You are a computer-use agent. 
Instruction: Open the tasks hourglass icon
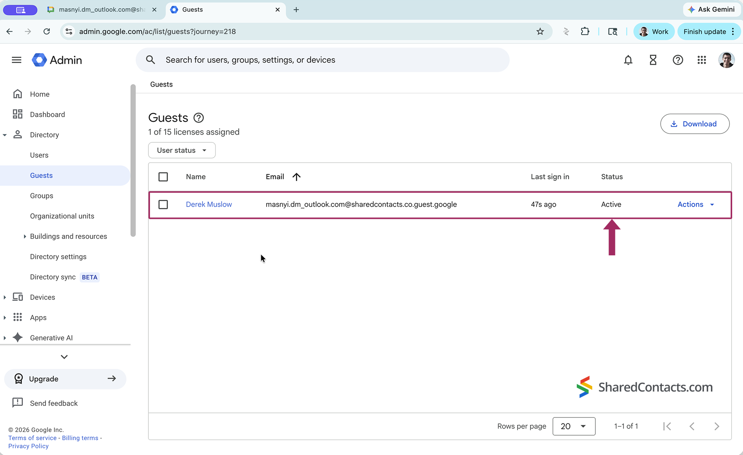[653, 60]
